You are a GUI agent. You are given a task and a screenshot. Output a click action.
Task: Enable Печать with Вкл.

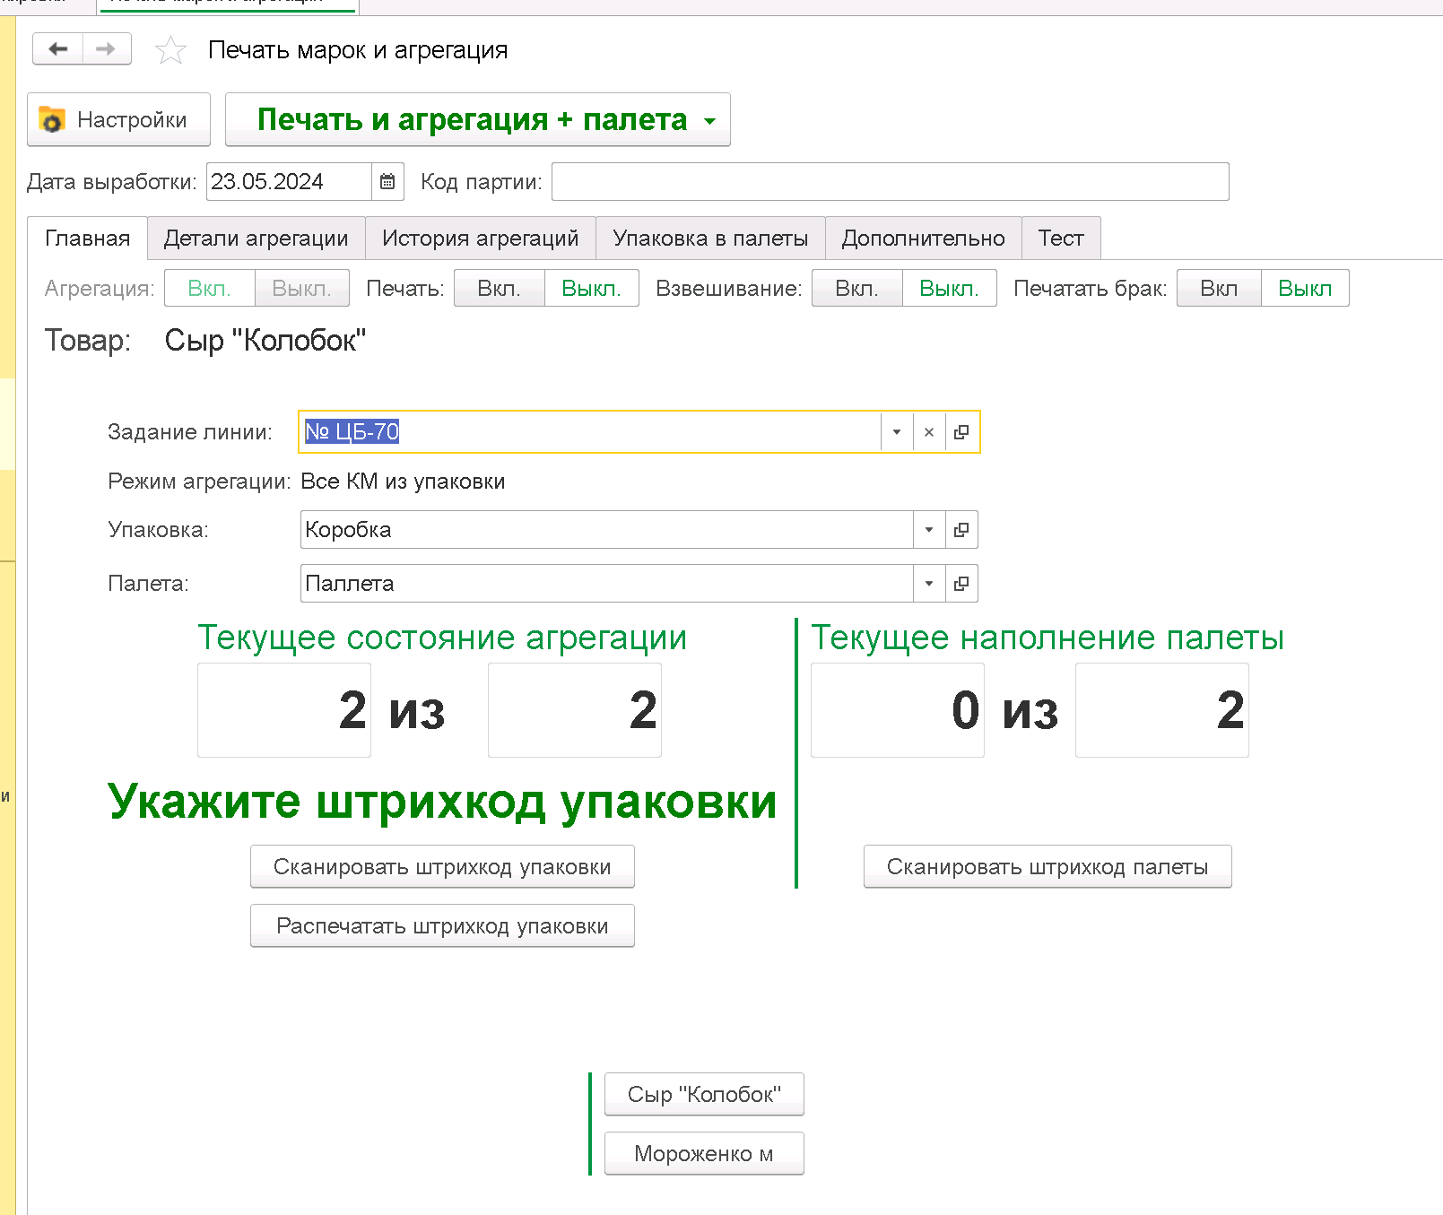(500, 289)
